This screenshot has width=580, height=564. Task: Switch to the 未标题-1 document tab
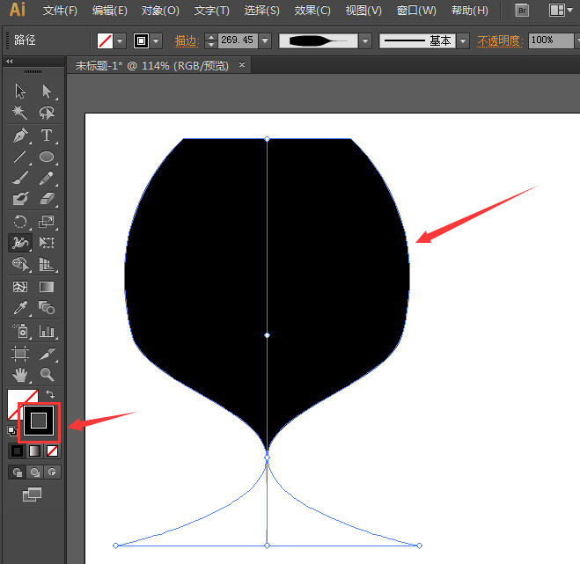pyautogui.click(x=151, y=65)
